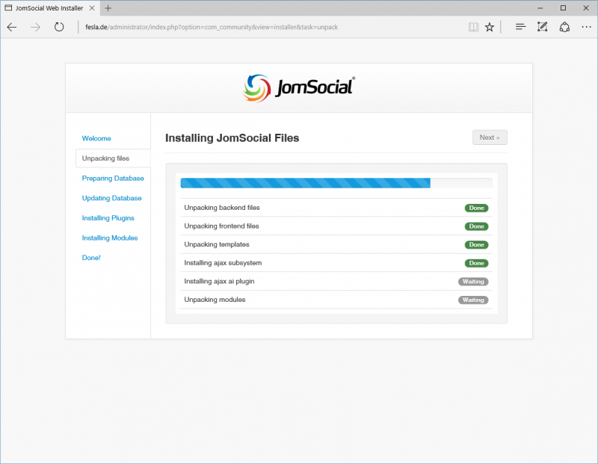Viewport: 598px width, 464px height.
Task: Click the Done badge for Unpacking templates
Action: point(476,244)
